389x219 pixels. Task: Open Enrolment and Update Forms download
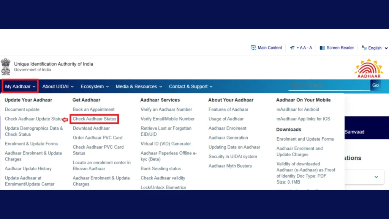(x=305, y=139)
